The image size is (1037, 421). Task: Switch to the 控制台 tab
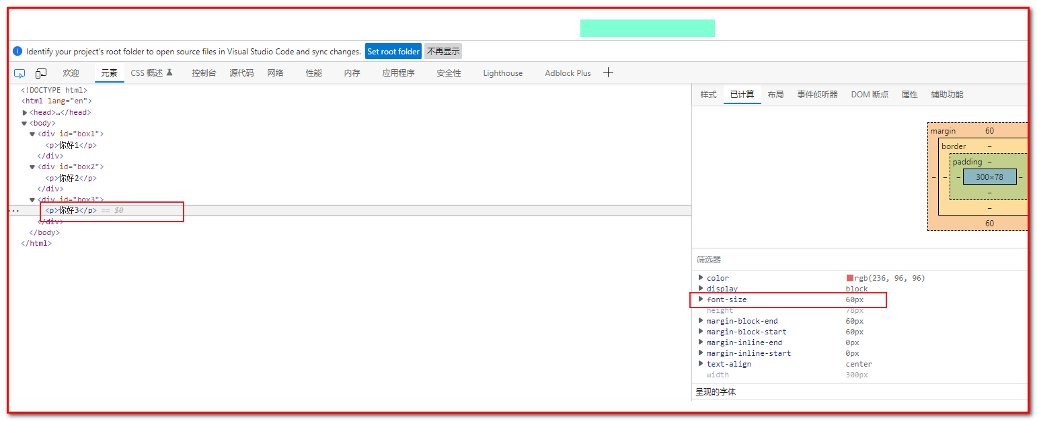pos(204,73)
